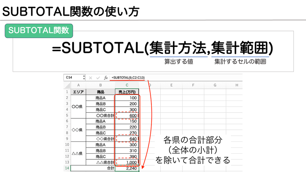Click the SUBTOTAL関数の使い方 title

coord(71,11)
